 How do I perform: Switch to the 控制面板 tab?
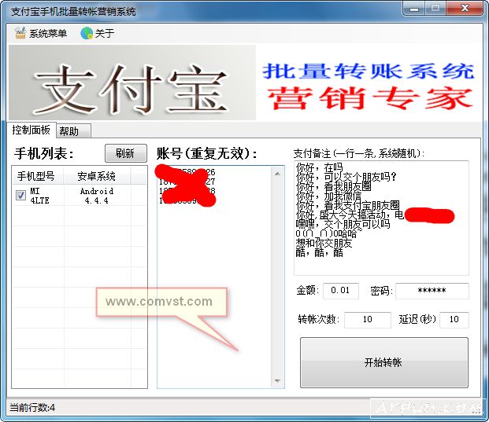[x=31, y=130]
